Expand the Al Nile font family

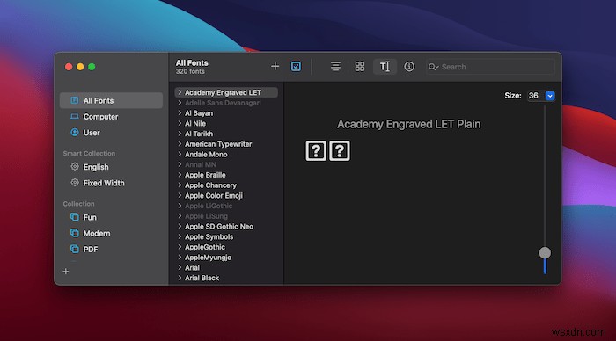(180, 123)
